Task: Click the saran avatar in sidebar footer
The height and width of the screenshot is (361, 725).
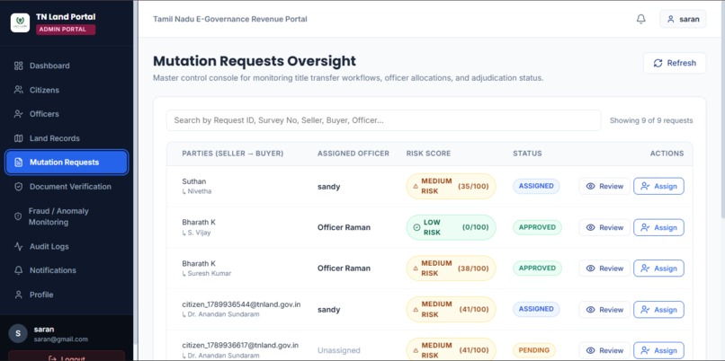Action: point(18,333)
